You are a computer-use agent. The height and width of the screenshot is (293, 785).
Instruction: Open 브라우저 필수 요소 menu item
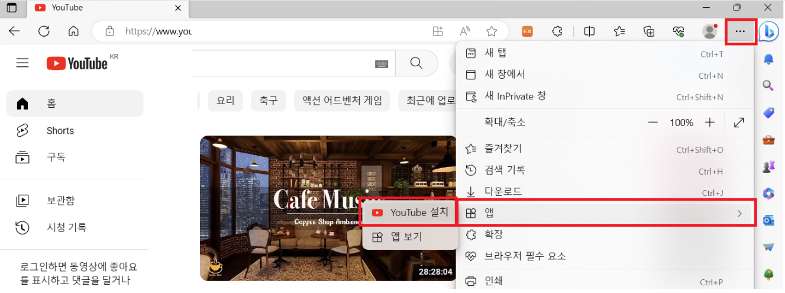coord(605,256)
